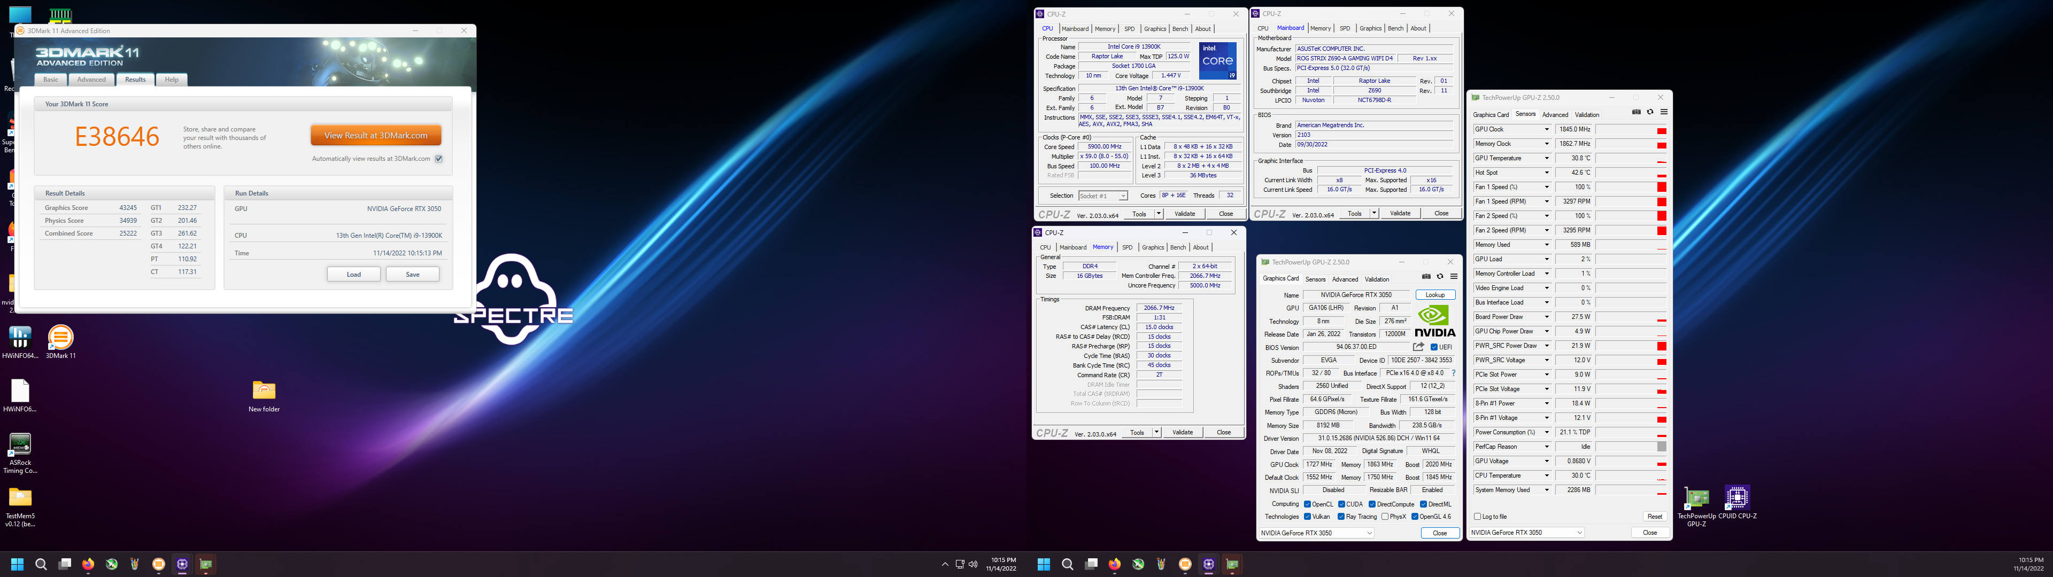
Task: Select the CPUID CPU-Z desktop icon
Action: [x=1738, y=503]
